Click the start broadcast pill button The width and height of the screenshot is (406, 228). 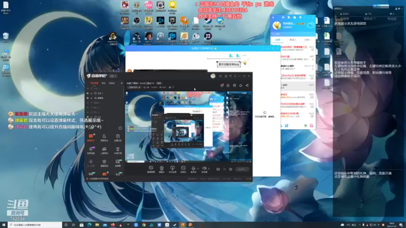(x=242, y=169)
